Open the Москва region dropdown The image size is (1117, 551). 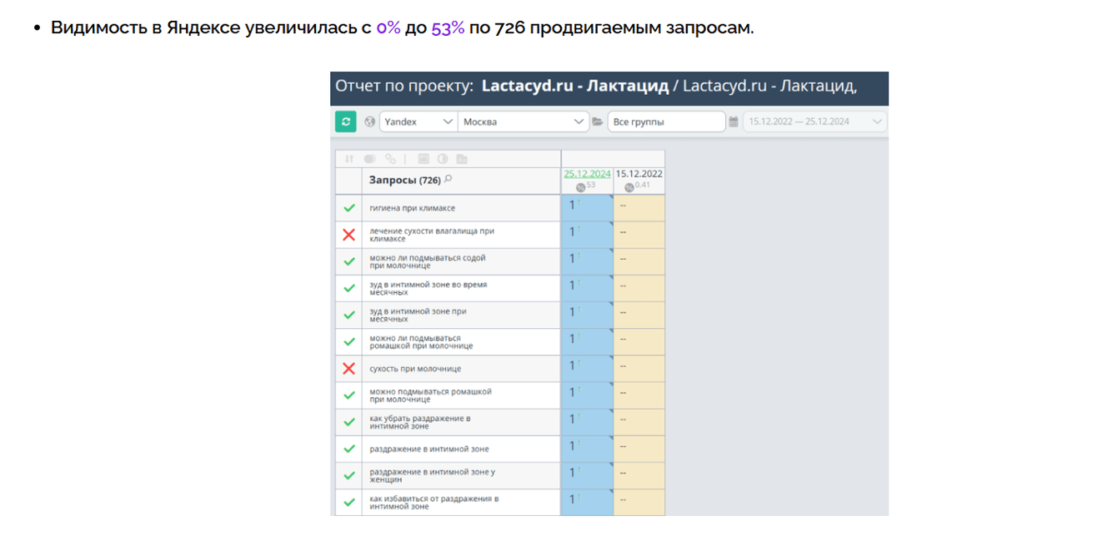coord(523,122)
